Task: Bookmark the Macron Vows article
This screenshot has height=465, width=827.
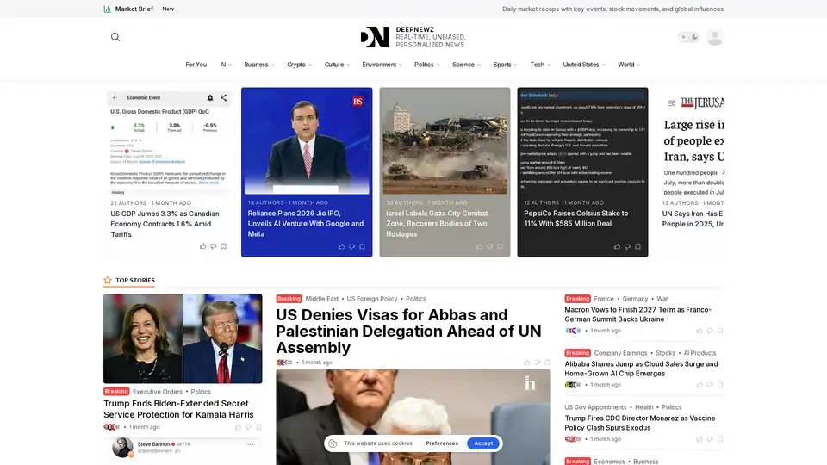Action: (720, 331)
